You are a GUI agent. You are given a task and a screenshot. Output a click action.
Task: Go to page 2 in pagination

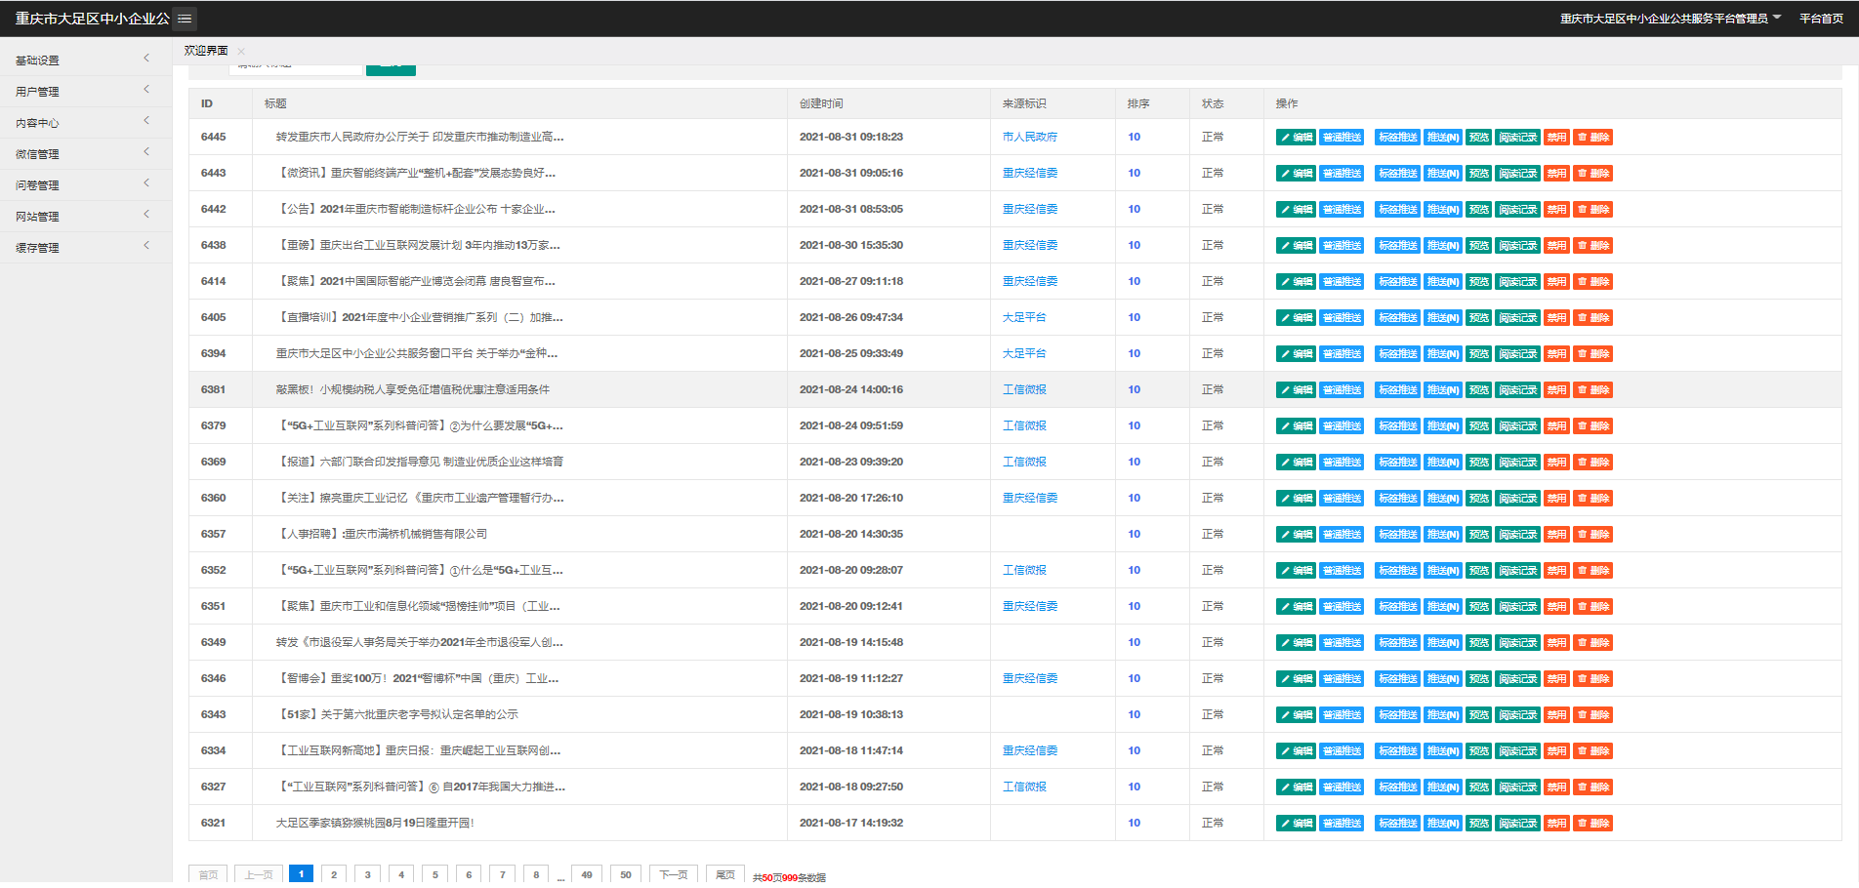click(334, 875)
